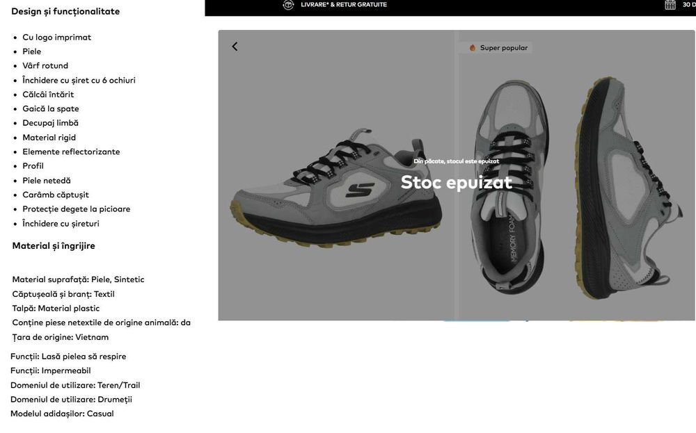Open the side-view sneaker photo
The width and height of the screenshot is (696, 433).
tap(336, 189)
